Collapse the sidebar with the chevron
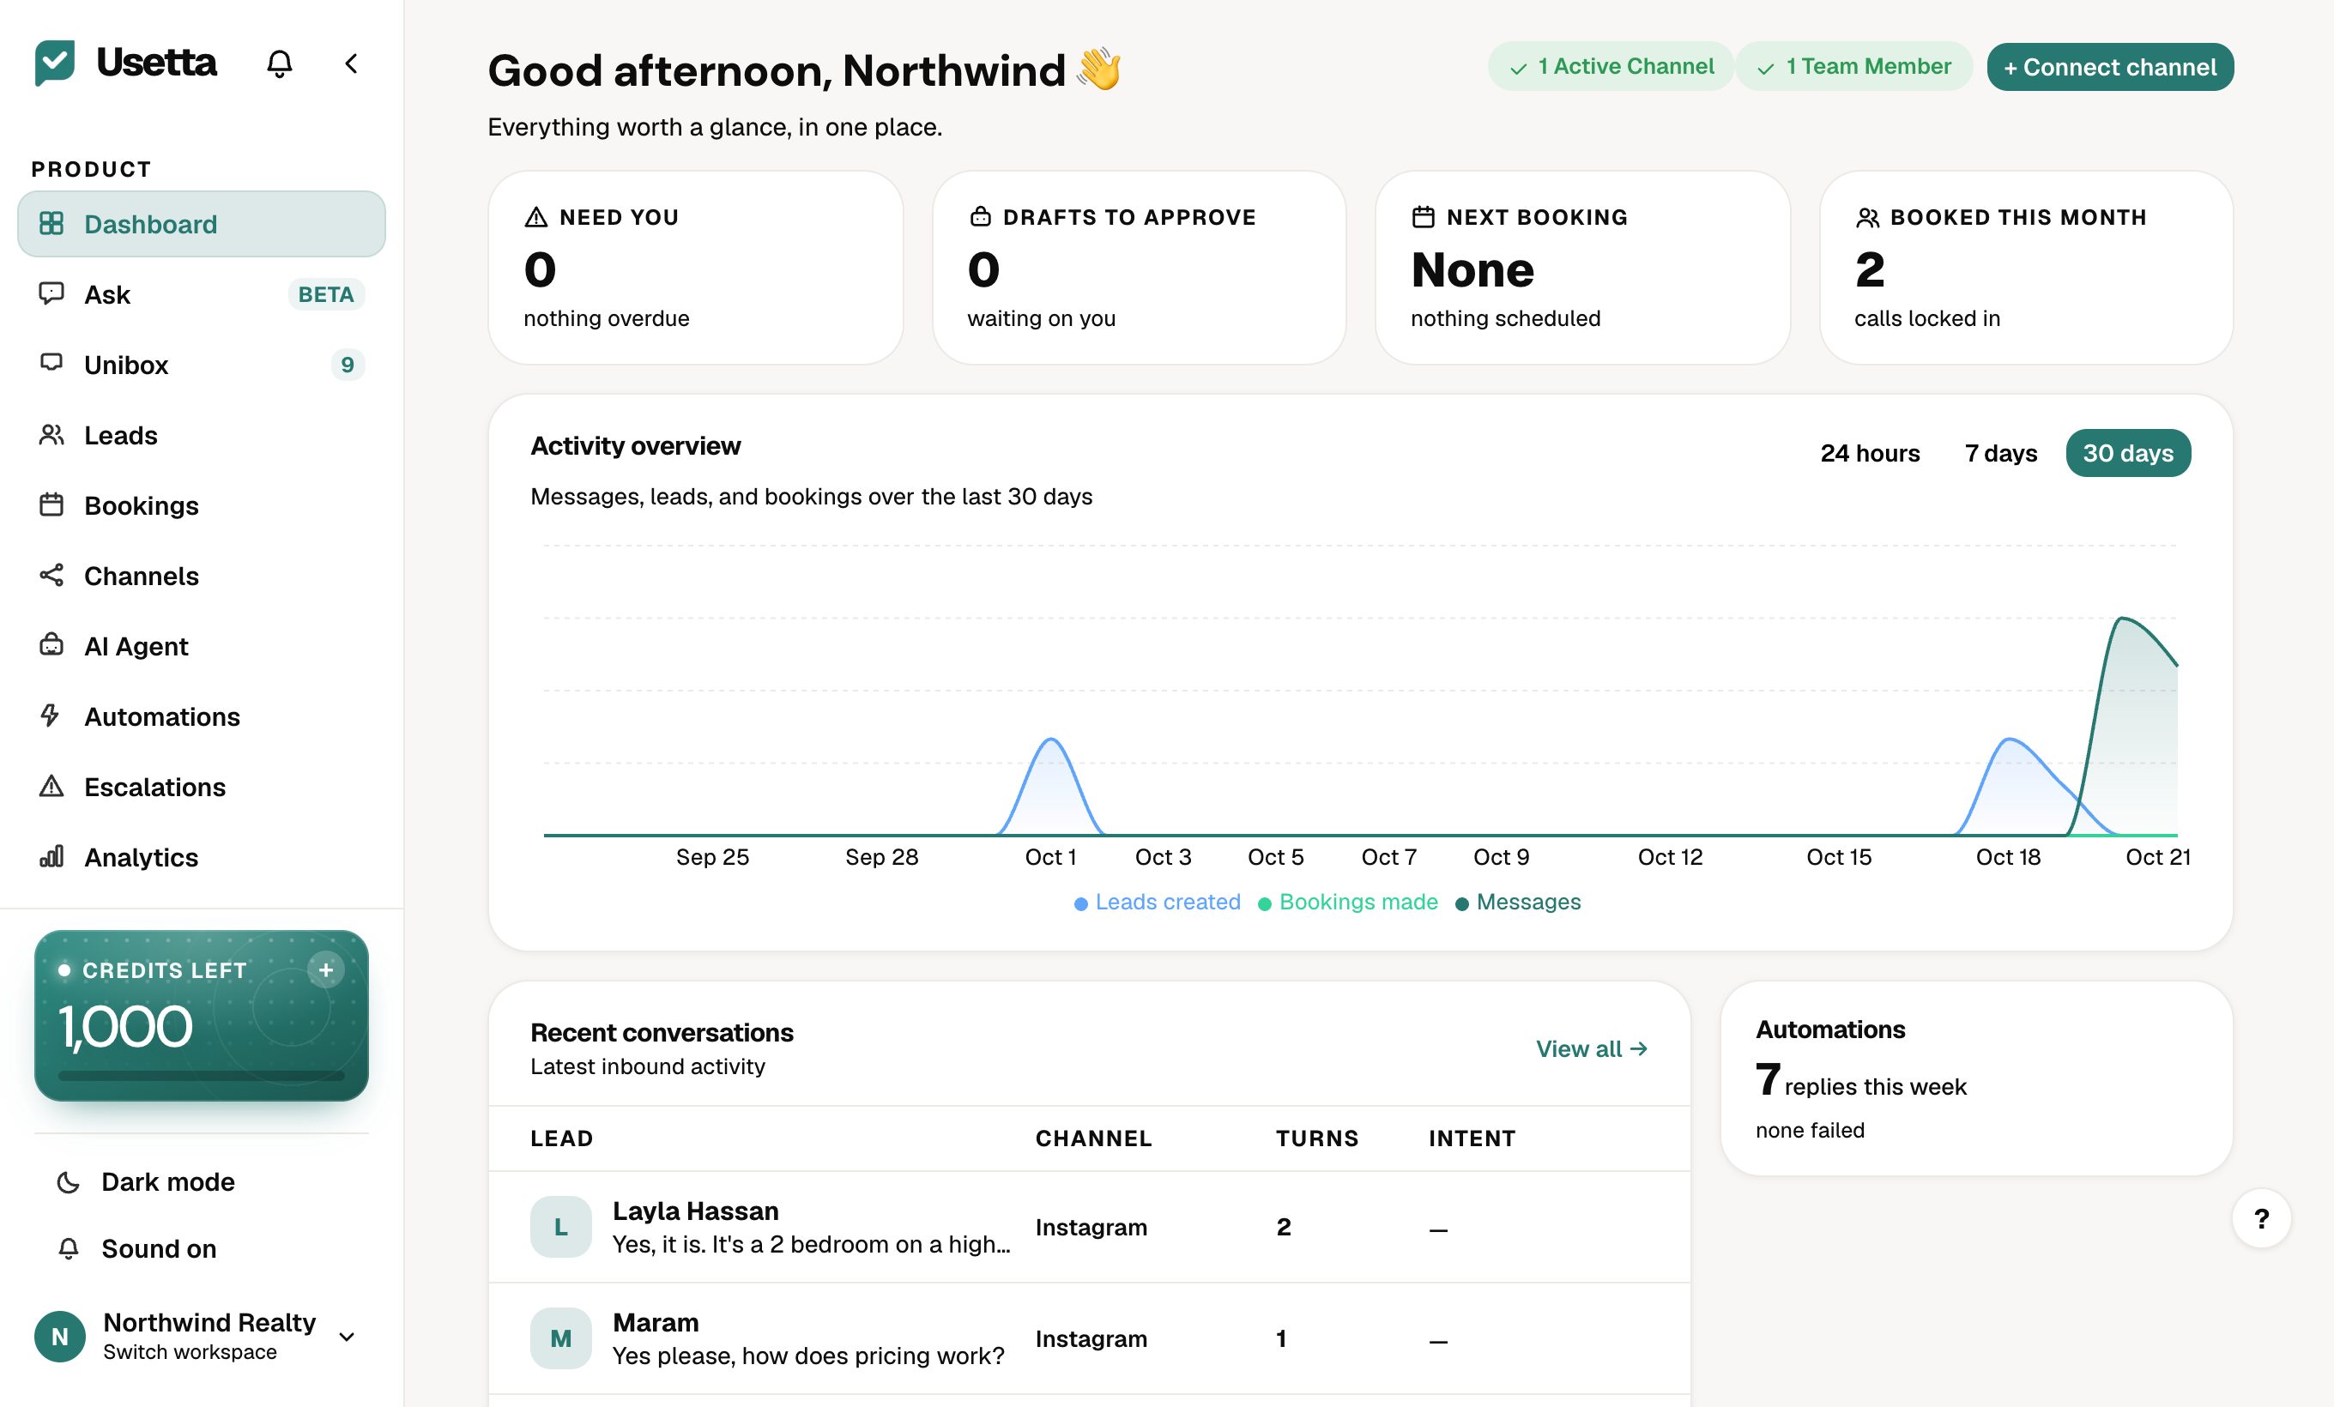 click(352, 63)
